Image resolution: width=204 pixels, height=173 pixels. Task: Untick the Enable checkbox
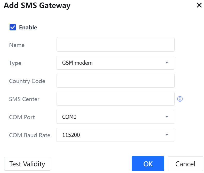(13, 27)
